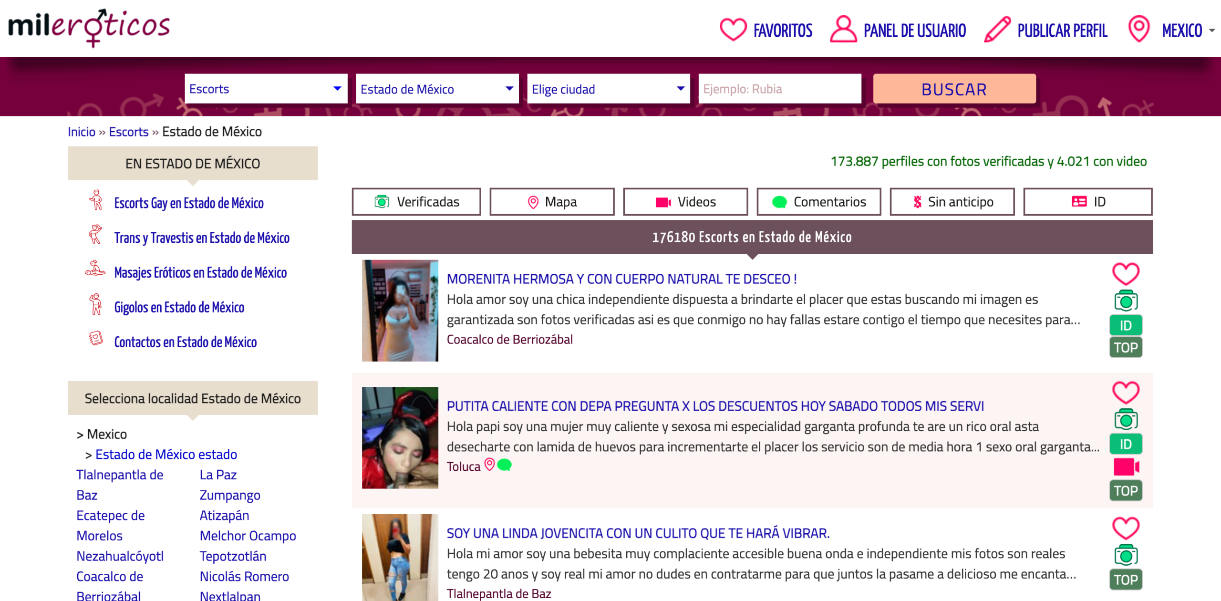Open Favoritos heart icon in header
Screen dimensions: 1221x601
pos(733,30)
